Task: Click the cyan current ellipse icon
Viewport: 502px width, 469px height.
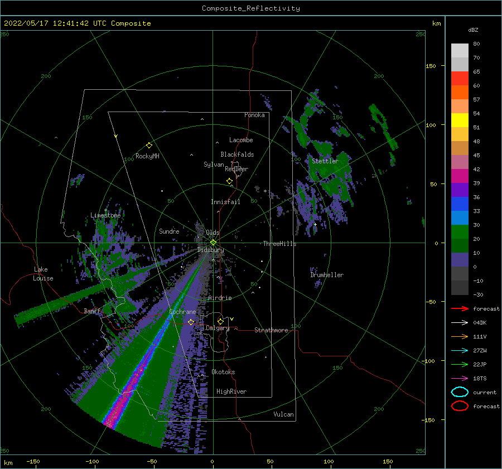Action: pos(460,392)
